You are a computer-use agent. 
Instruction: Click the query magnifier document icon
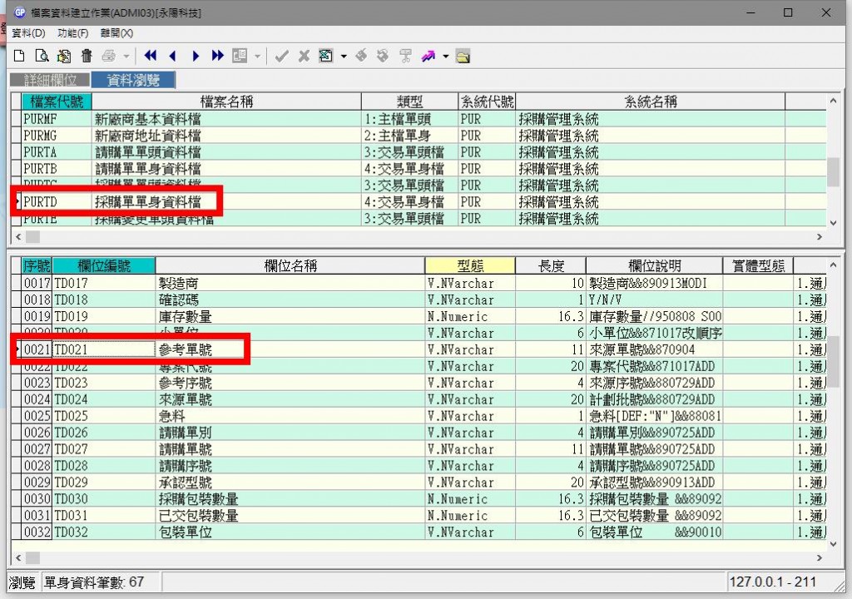coord(42,56)
